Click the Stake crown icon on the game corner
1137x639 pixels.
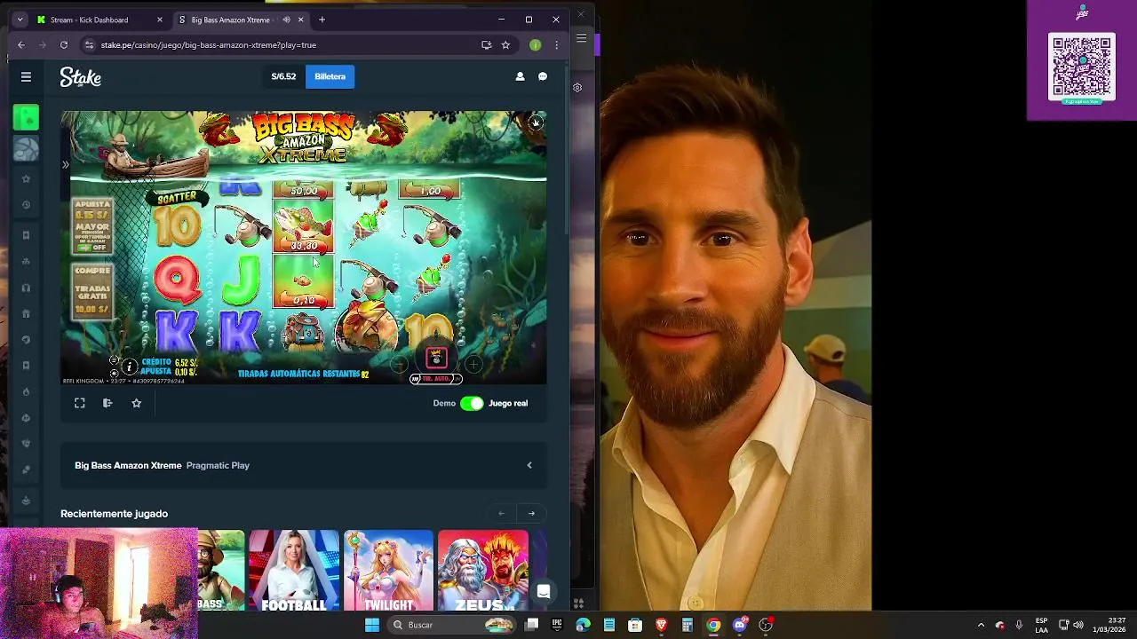[536, 122]
